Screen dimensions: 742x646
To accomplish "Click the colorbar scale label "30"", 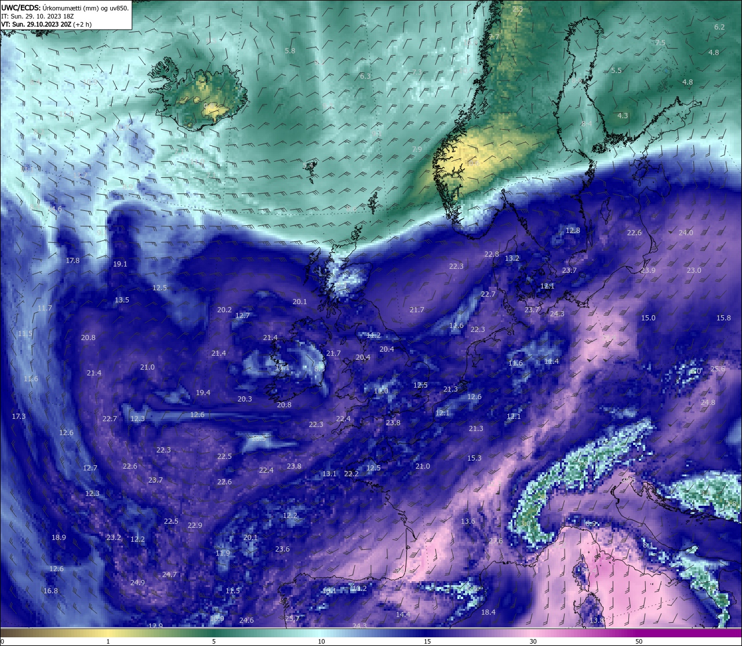I will (533, 641).
